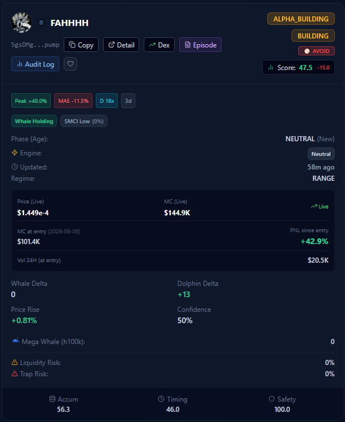
Task: Open the Episode page
Action: [x=201, y=45]
